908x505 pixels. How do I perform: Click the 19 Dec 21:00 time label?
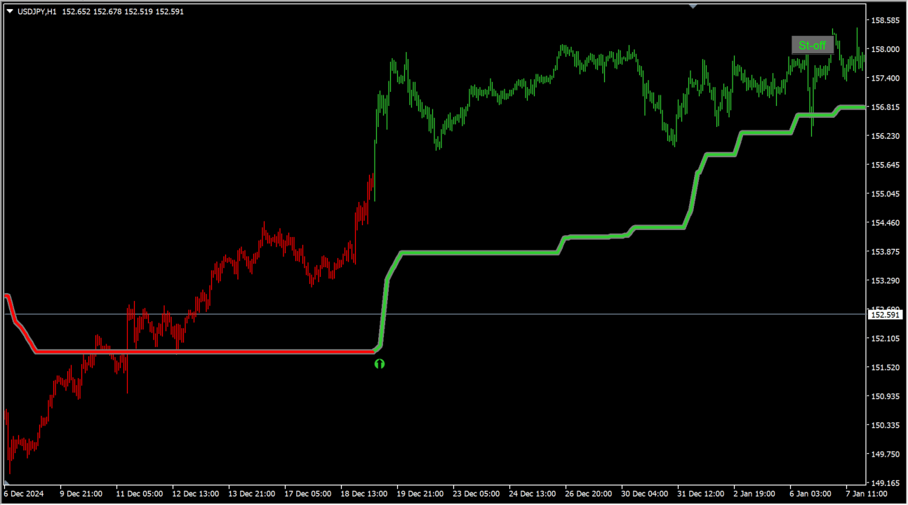point(420,494)
